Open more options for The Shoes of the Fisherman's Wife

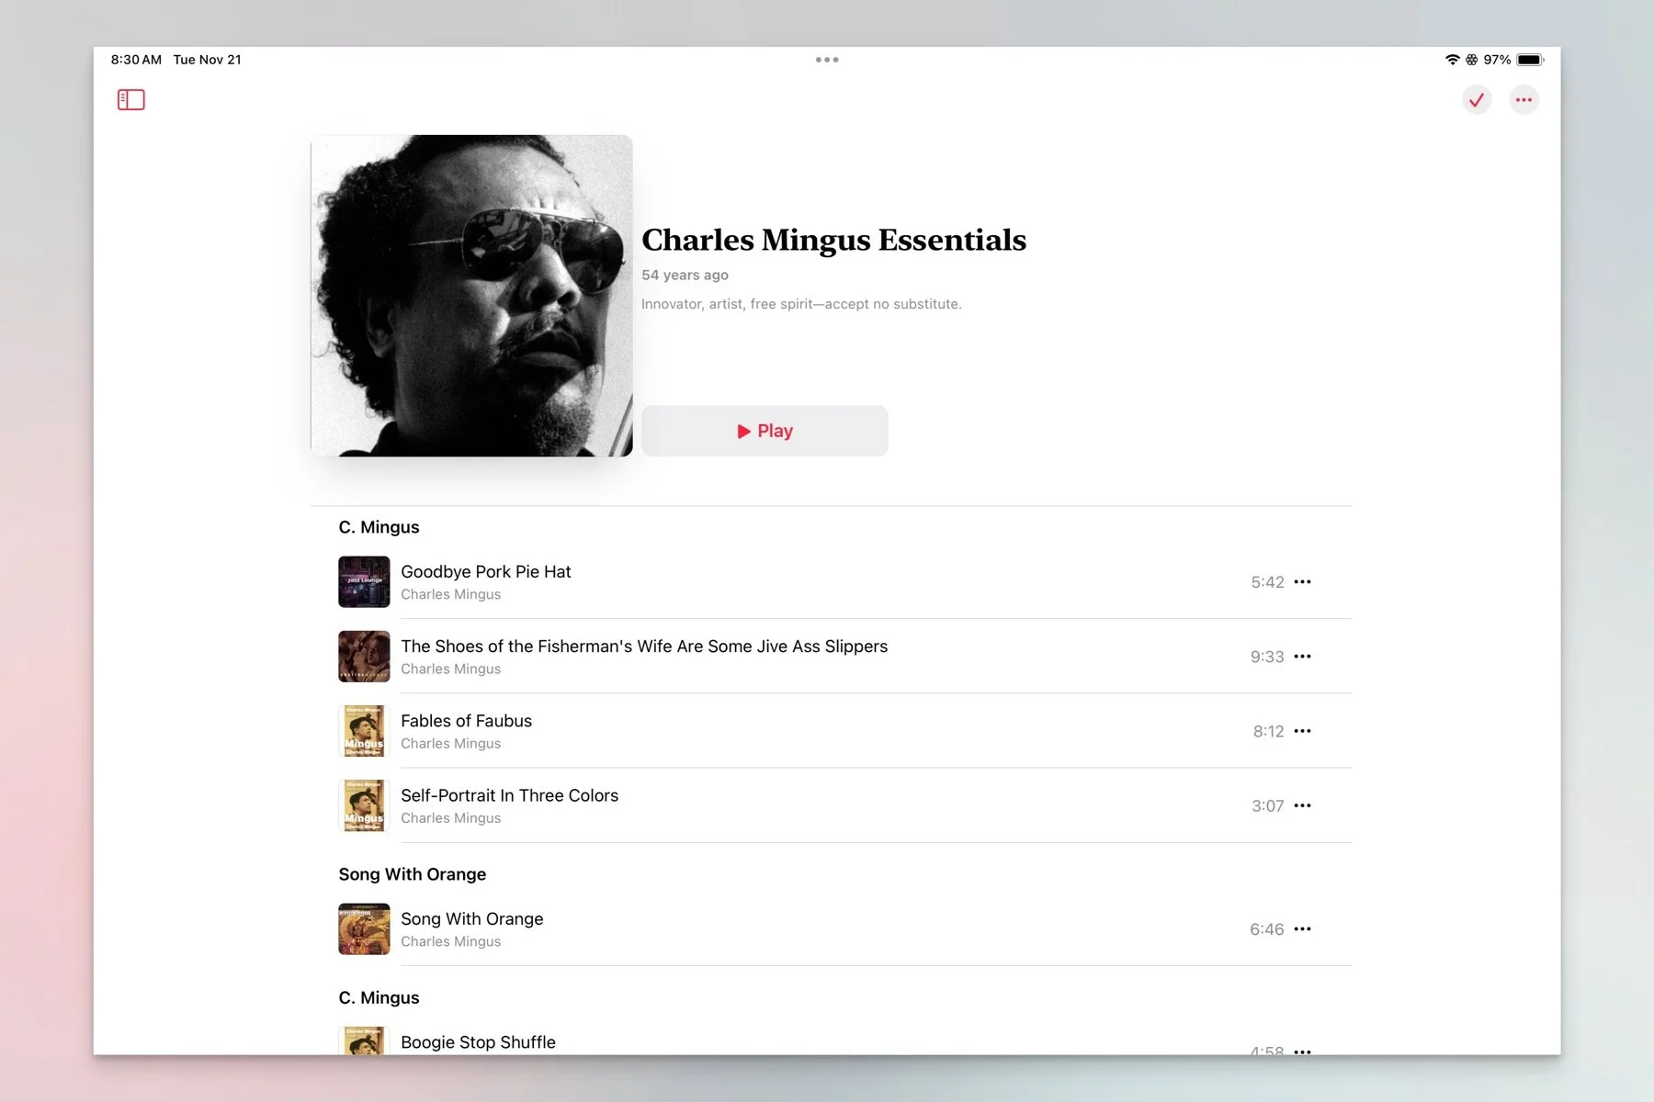[1302, 657]
